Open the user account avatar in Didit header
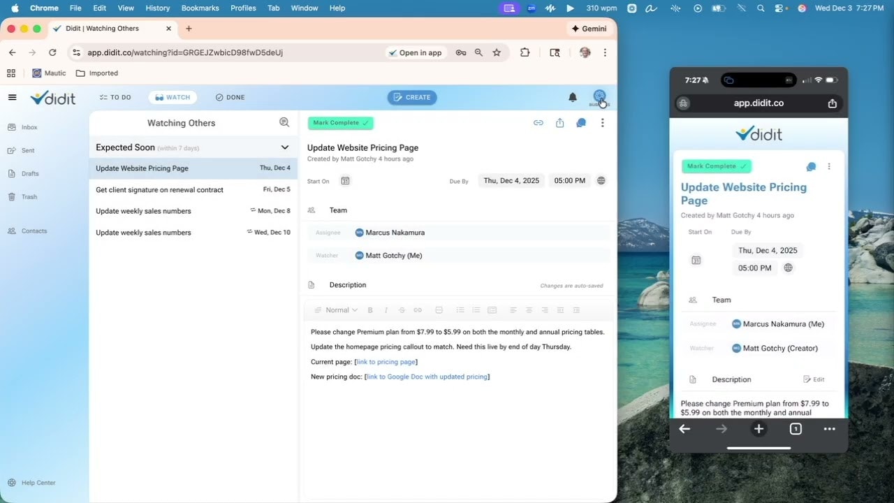 pyautogui.click(x=599, y=96)
